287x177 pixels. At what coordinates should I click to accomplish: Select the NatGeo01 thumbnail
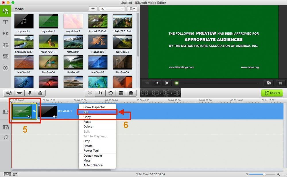tap(73, 42)
